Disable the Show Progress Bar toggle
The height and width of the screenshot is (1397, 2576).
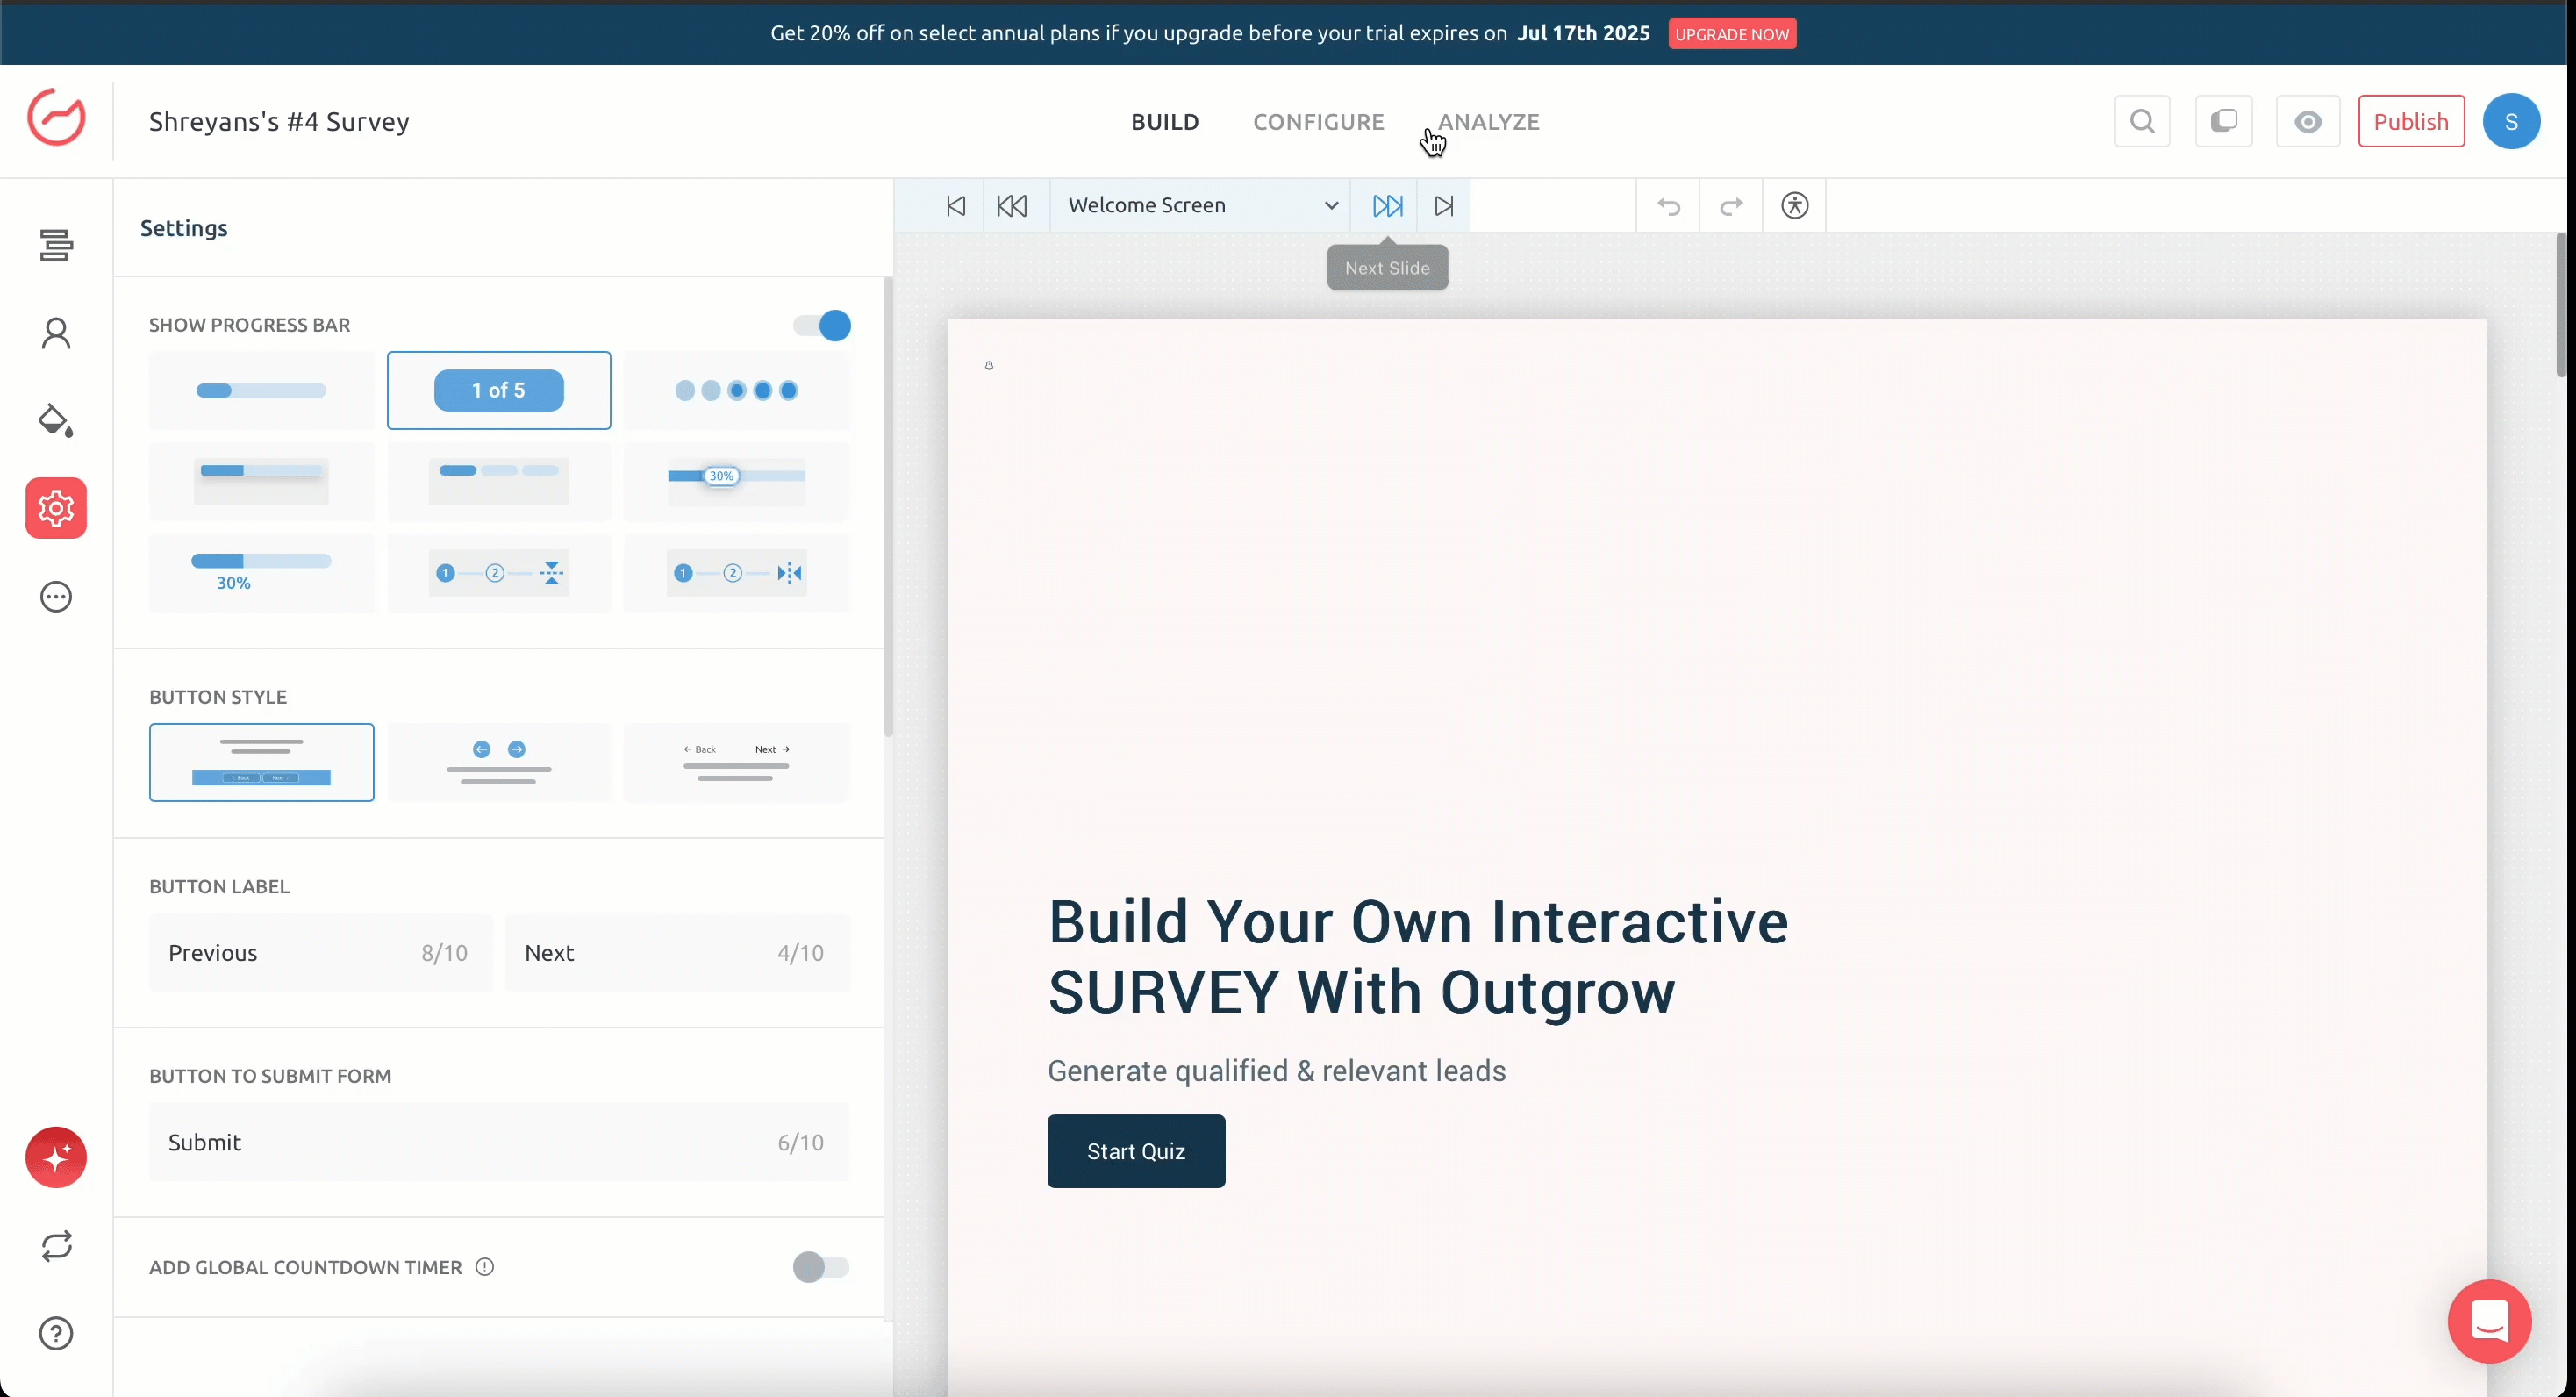click(x=820, y=325)
